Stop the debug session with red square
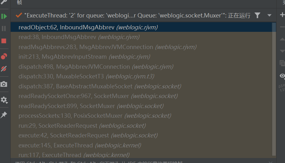285x163 pixels. 4,41
